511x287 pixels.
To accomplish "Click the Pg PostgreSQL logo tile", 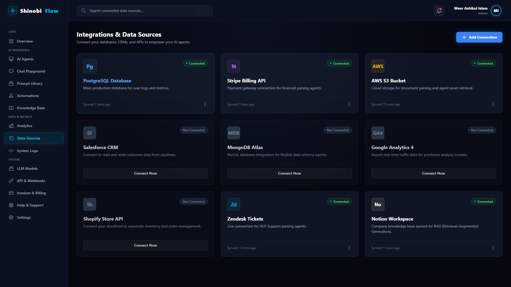I will (x=90, y=66).
